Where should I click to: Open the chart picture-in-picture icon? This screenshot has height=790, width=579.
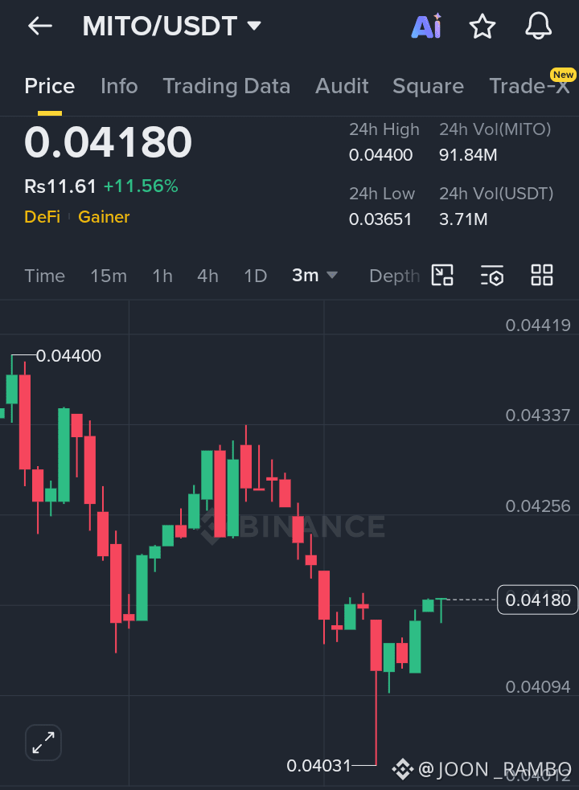point(442,275)
